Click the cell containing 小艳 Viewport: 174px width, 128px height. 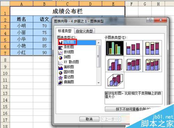pos(22,46)
